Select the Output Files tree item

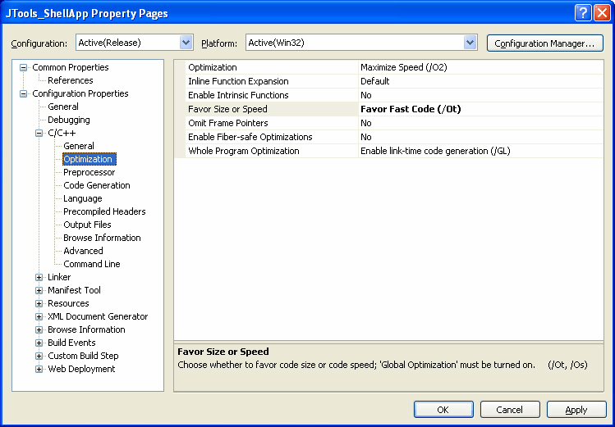pos(87,225)
